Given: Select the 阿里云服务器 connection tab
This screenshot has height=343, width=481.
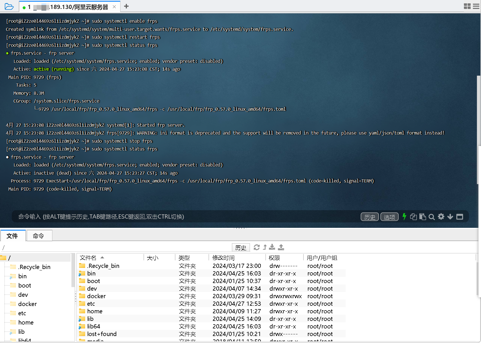Looking at the screenshot, I should pyautogui.click(x=69, y=7).
